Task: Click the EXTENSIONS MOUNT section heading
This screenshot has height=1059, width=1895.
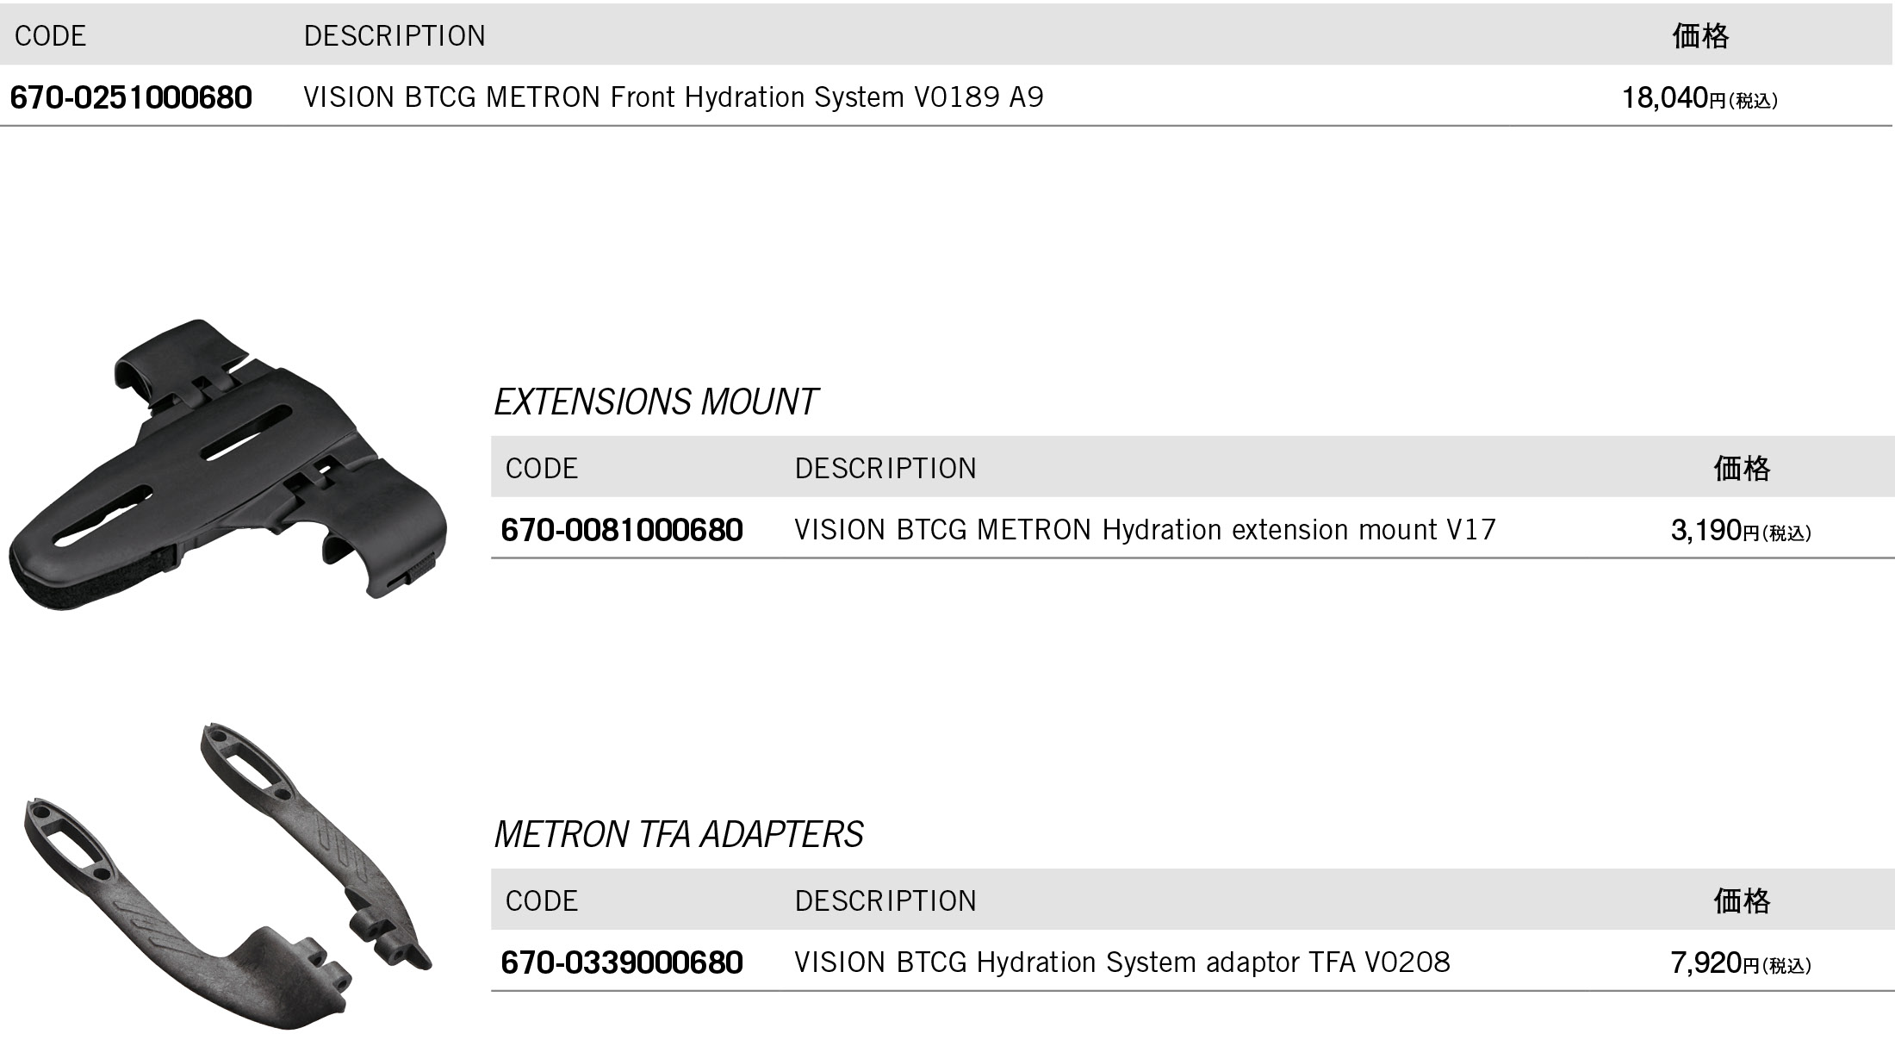Action: 655,402
